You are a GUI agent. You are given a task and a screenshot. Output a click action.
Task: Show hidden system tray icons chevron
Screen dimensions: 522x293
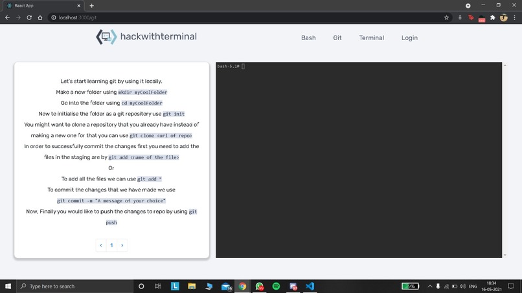coord(430,287)
